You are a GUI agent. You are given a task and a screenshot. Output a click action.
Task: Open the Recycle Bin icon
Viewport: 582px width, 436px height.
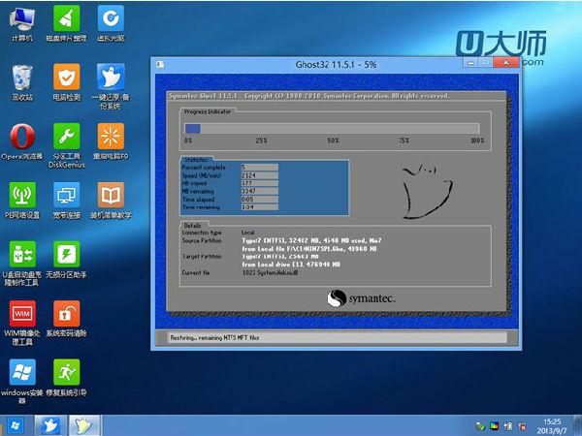click(21, 78)
